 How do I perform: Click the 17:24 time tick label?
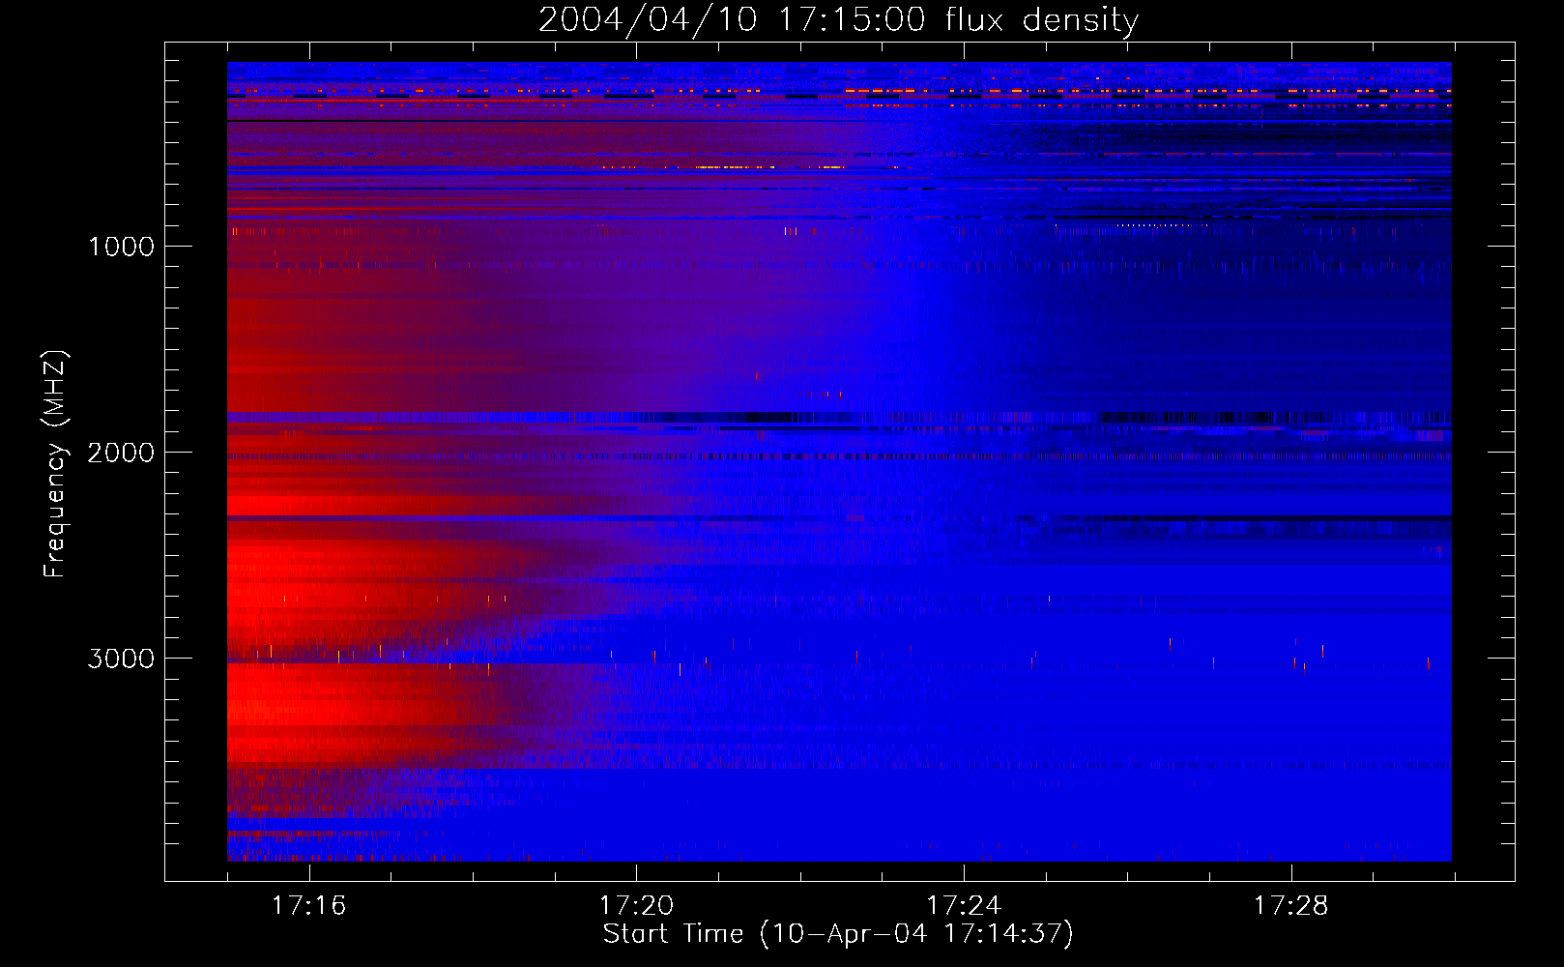[964, 906]
